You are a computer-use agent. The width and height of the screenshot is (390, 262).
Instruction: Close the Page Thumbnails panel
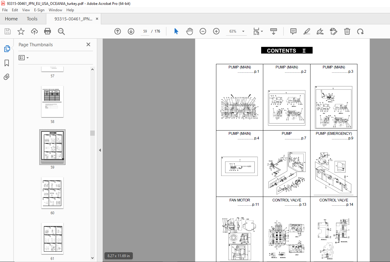(88, 44)
